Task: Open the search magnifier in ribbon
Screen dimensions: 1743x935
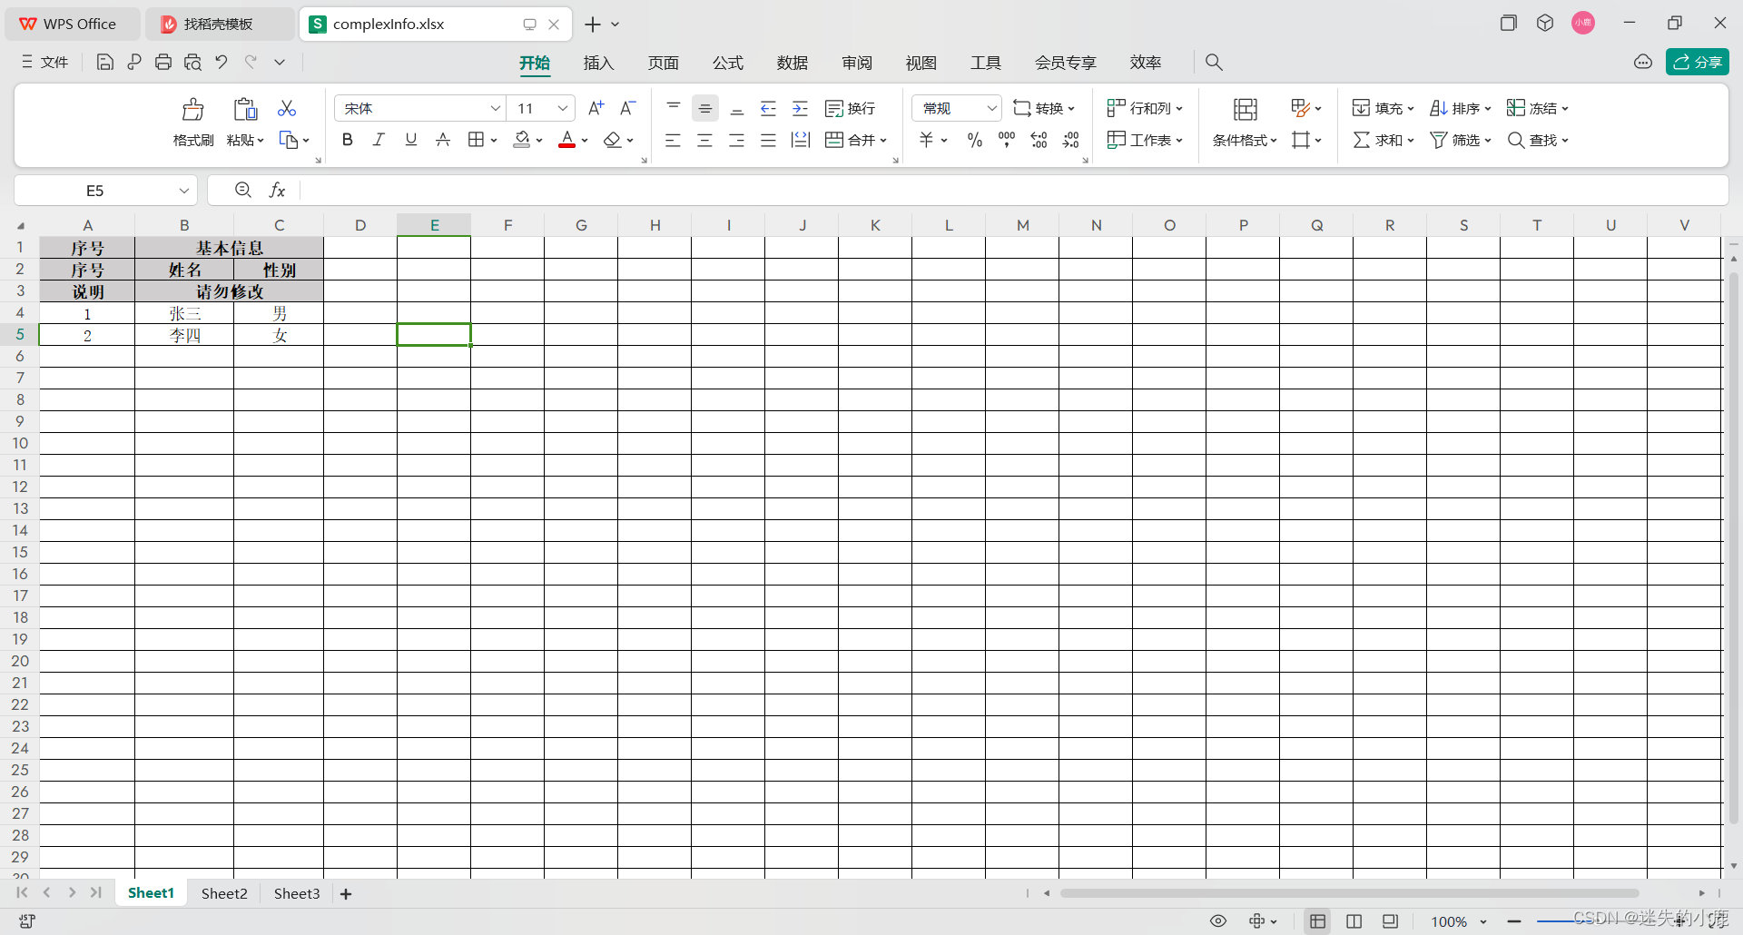Action: (1214, 62)
